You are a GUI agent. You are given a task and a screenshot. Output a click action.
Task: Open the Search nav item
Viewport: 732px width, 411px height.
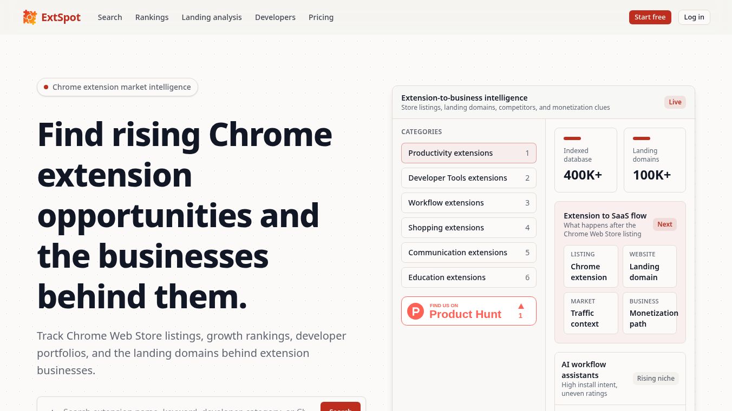(110, 17)
